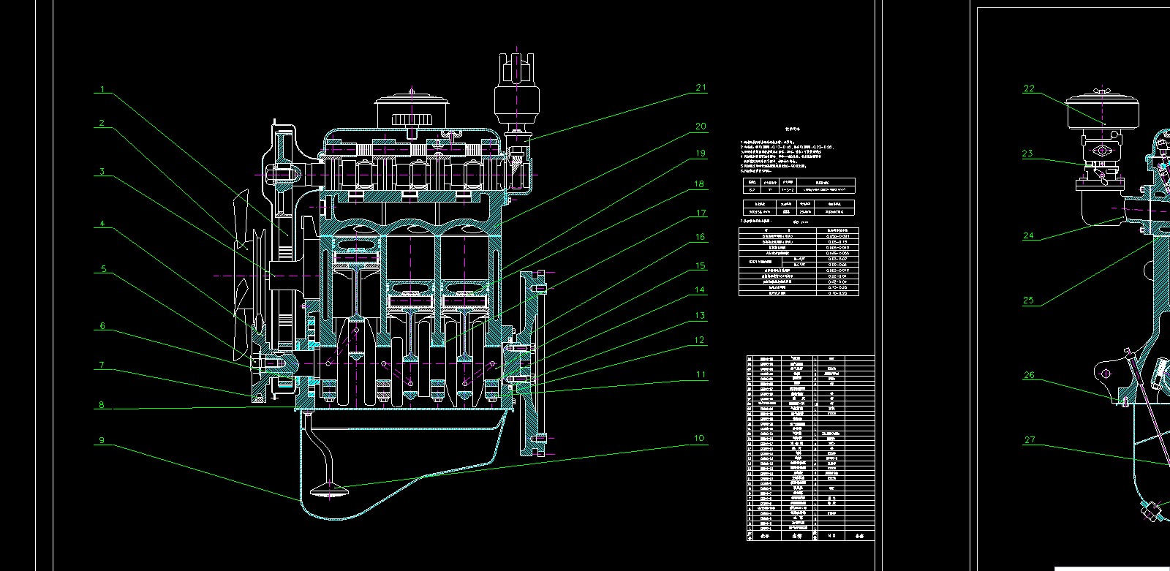Click callout number 25 label
This screenshot has width=1170, height=571.
pos(1029,300)
